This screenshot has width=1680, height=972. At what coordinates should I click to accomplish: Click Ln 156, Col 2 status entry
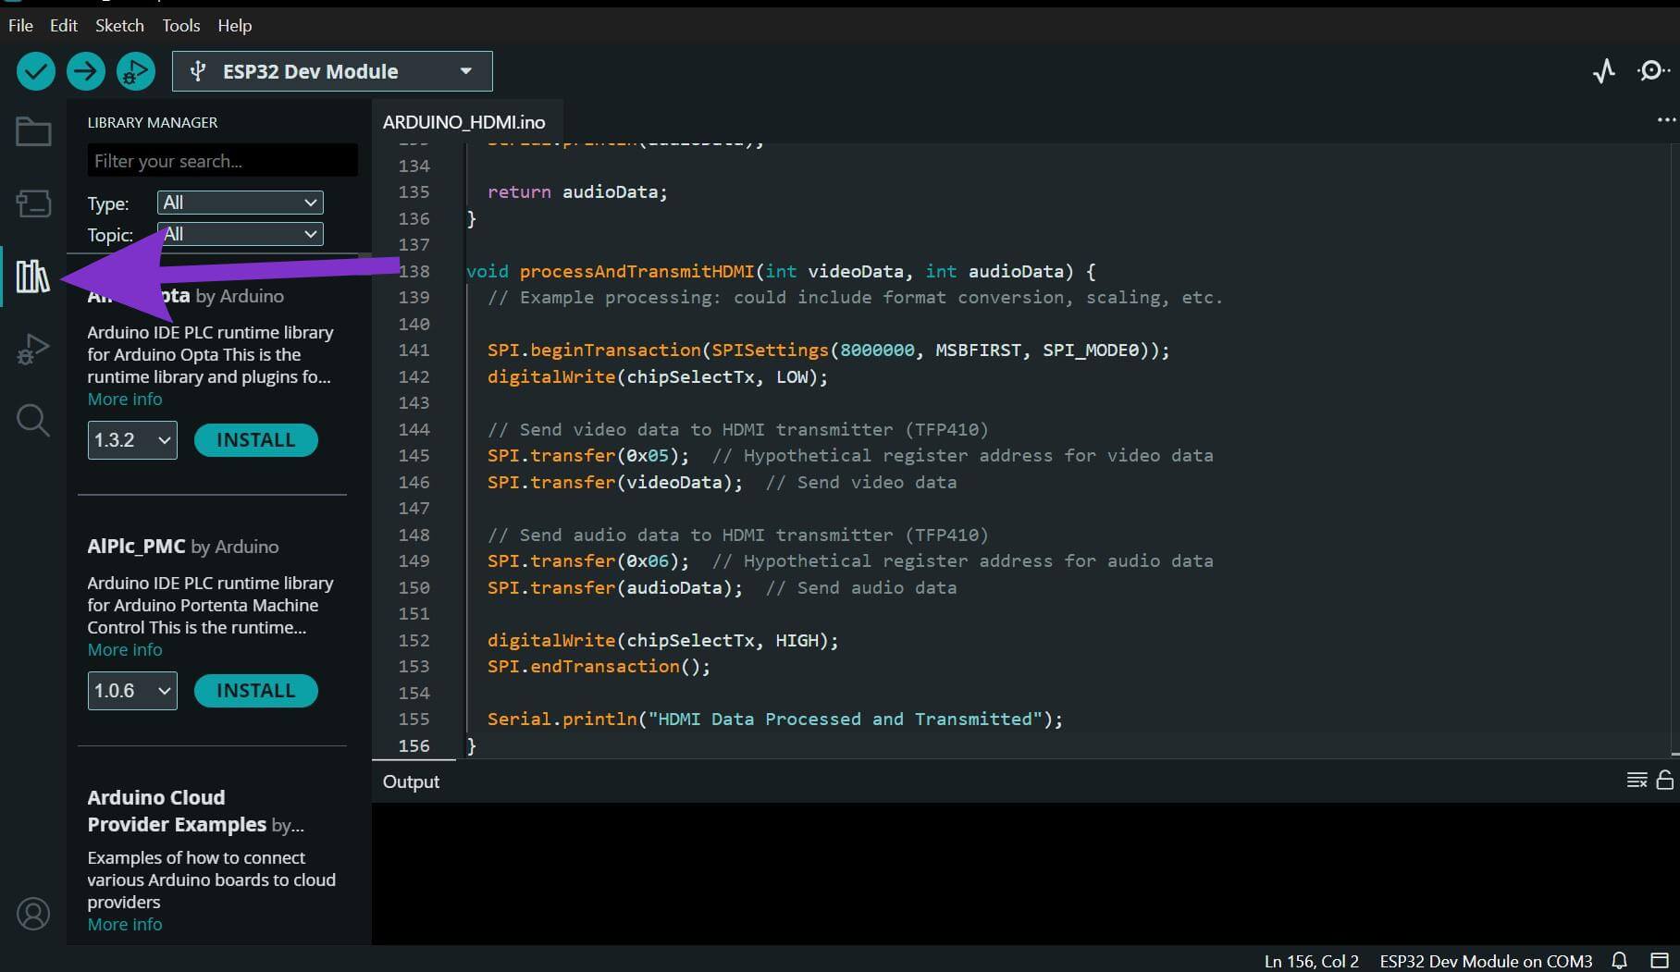1311,961
